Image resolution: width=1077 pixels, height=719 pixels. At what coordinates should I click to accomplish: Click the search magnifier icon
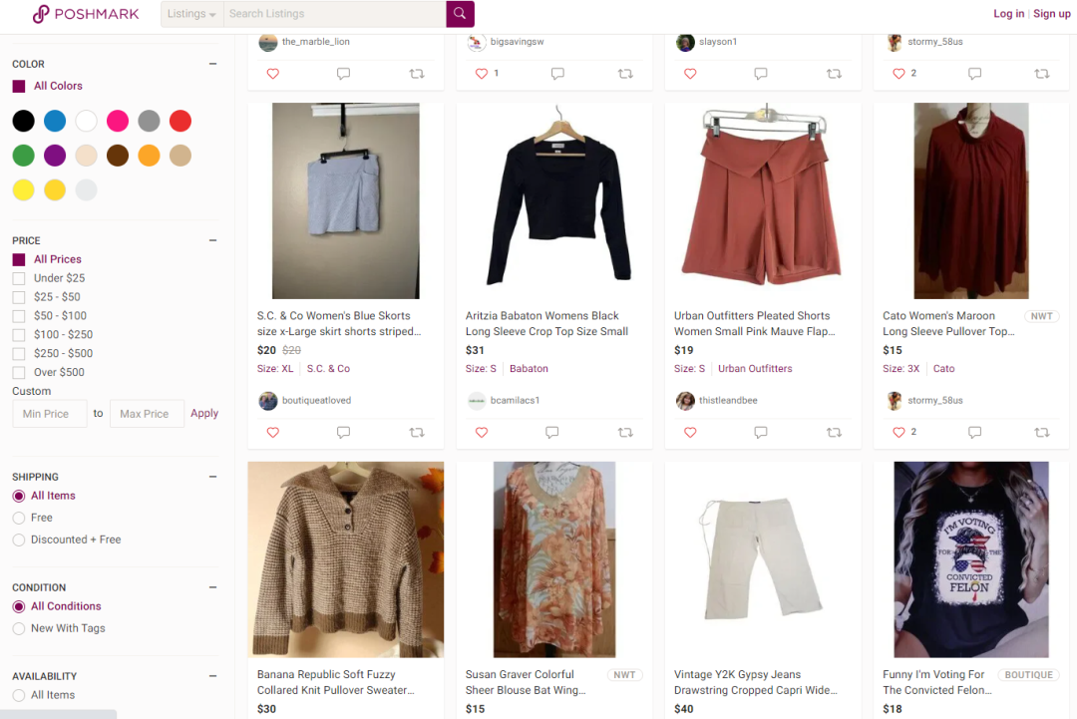[459, 14]
